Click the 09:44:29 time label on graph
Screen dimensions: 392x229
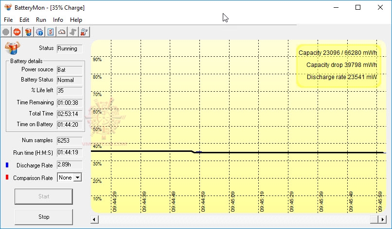tap(114, 201)
